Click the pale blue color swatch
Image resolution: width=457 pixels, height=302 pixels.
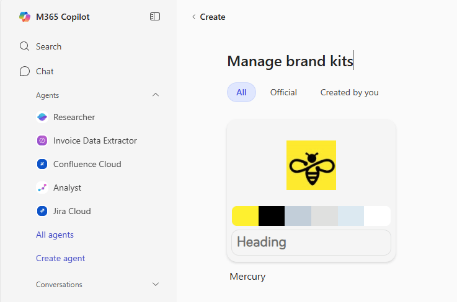[351, 216]
